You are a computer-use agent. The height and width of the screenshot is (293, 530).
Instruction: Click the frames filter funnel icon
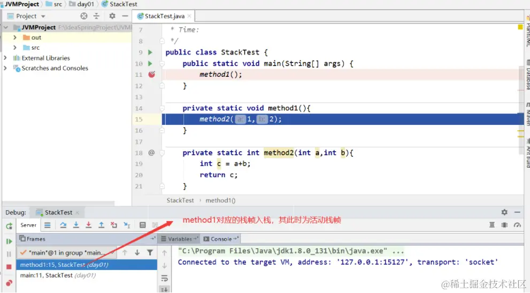pyautogui.click(x=150, y=252)
